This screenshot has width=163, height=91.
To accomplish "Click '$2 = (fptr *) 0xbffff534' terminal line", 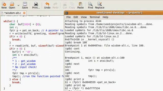I will 82,88.
